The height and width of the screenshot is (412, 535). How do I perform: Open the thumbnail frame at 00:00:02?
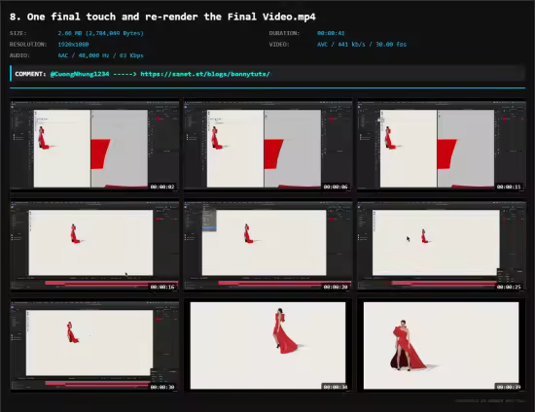pyautogui.click(x=94, y=145)
